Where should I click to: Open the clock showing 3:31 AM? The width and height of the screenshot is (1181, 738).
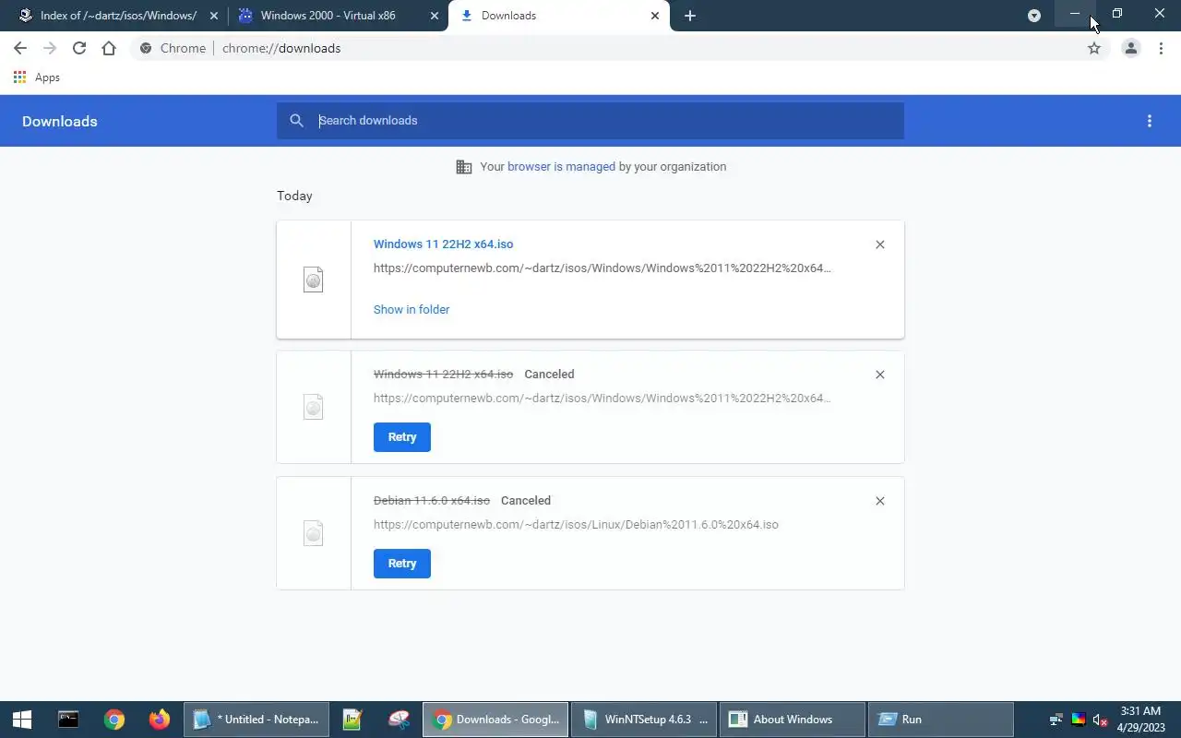[1140, 720]
